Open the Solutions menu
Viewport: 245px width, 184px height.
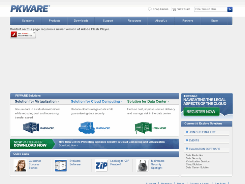[28, 21]
